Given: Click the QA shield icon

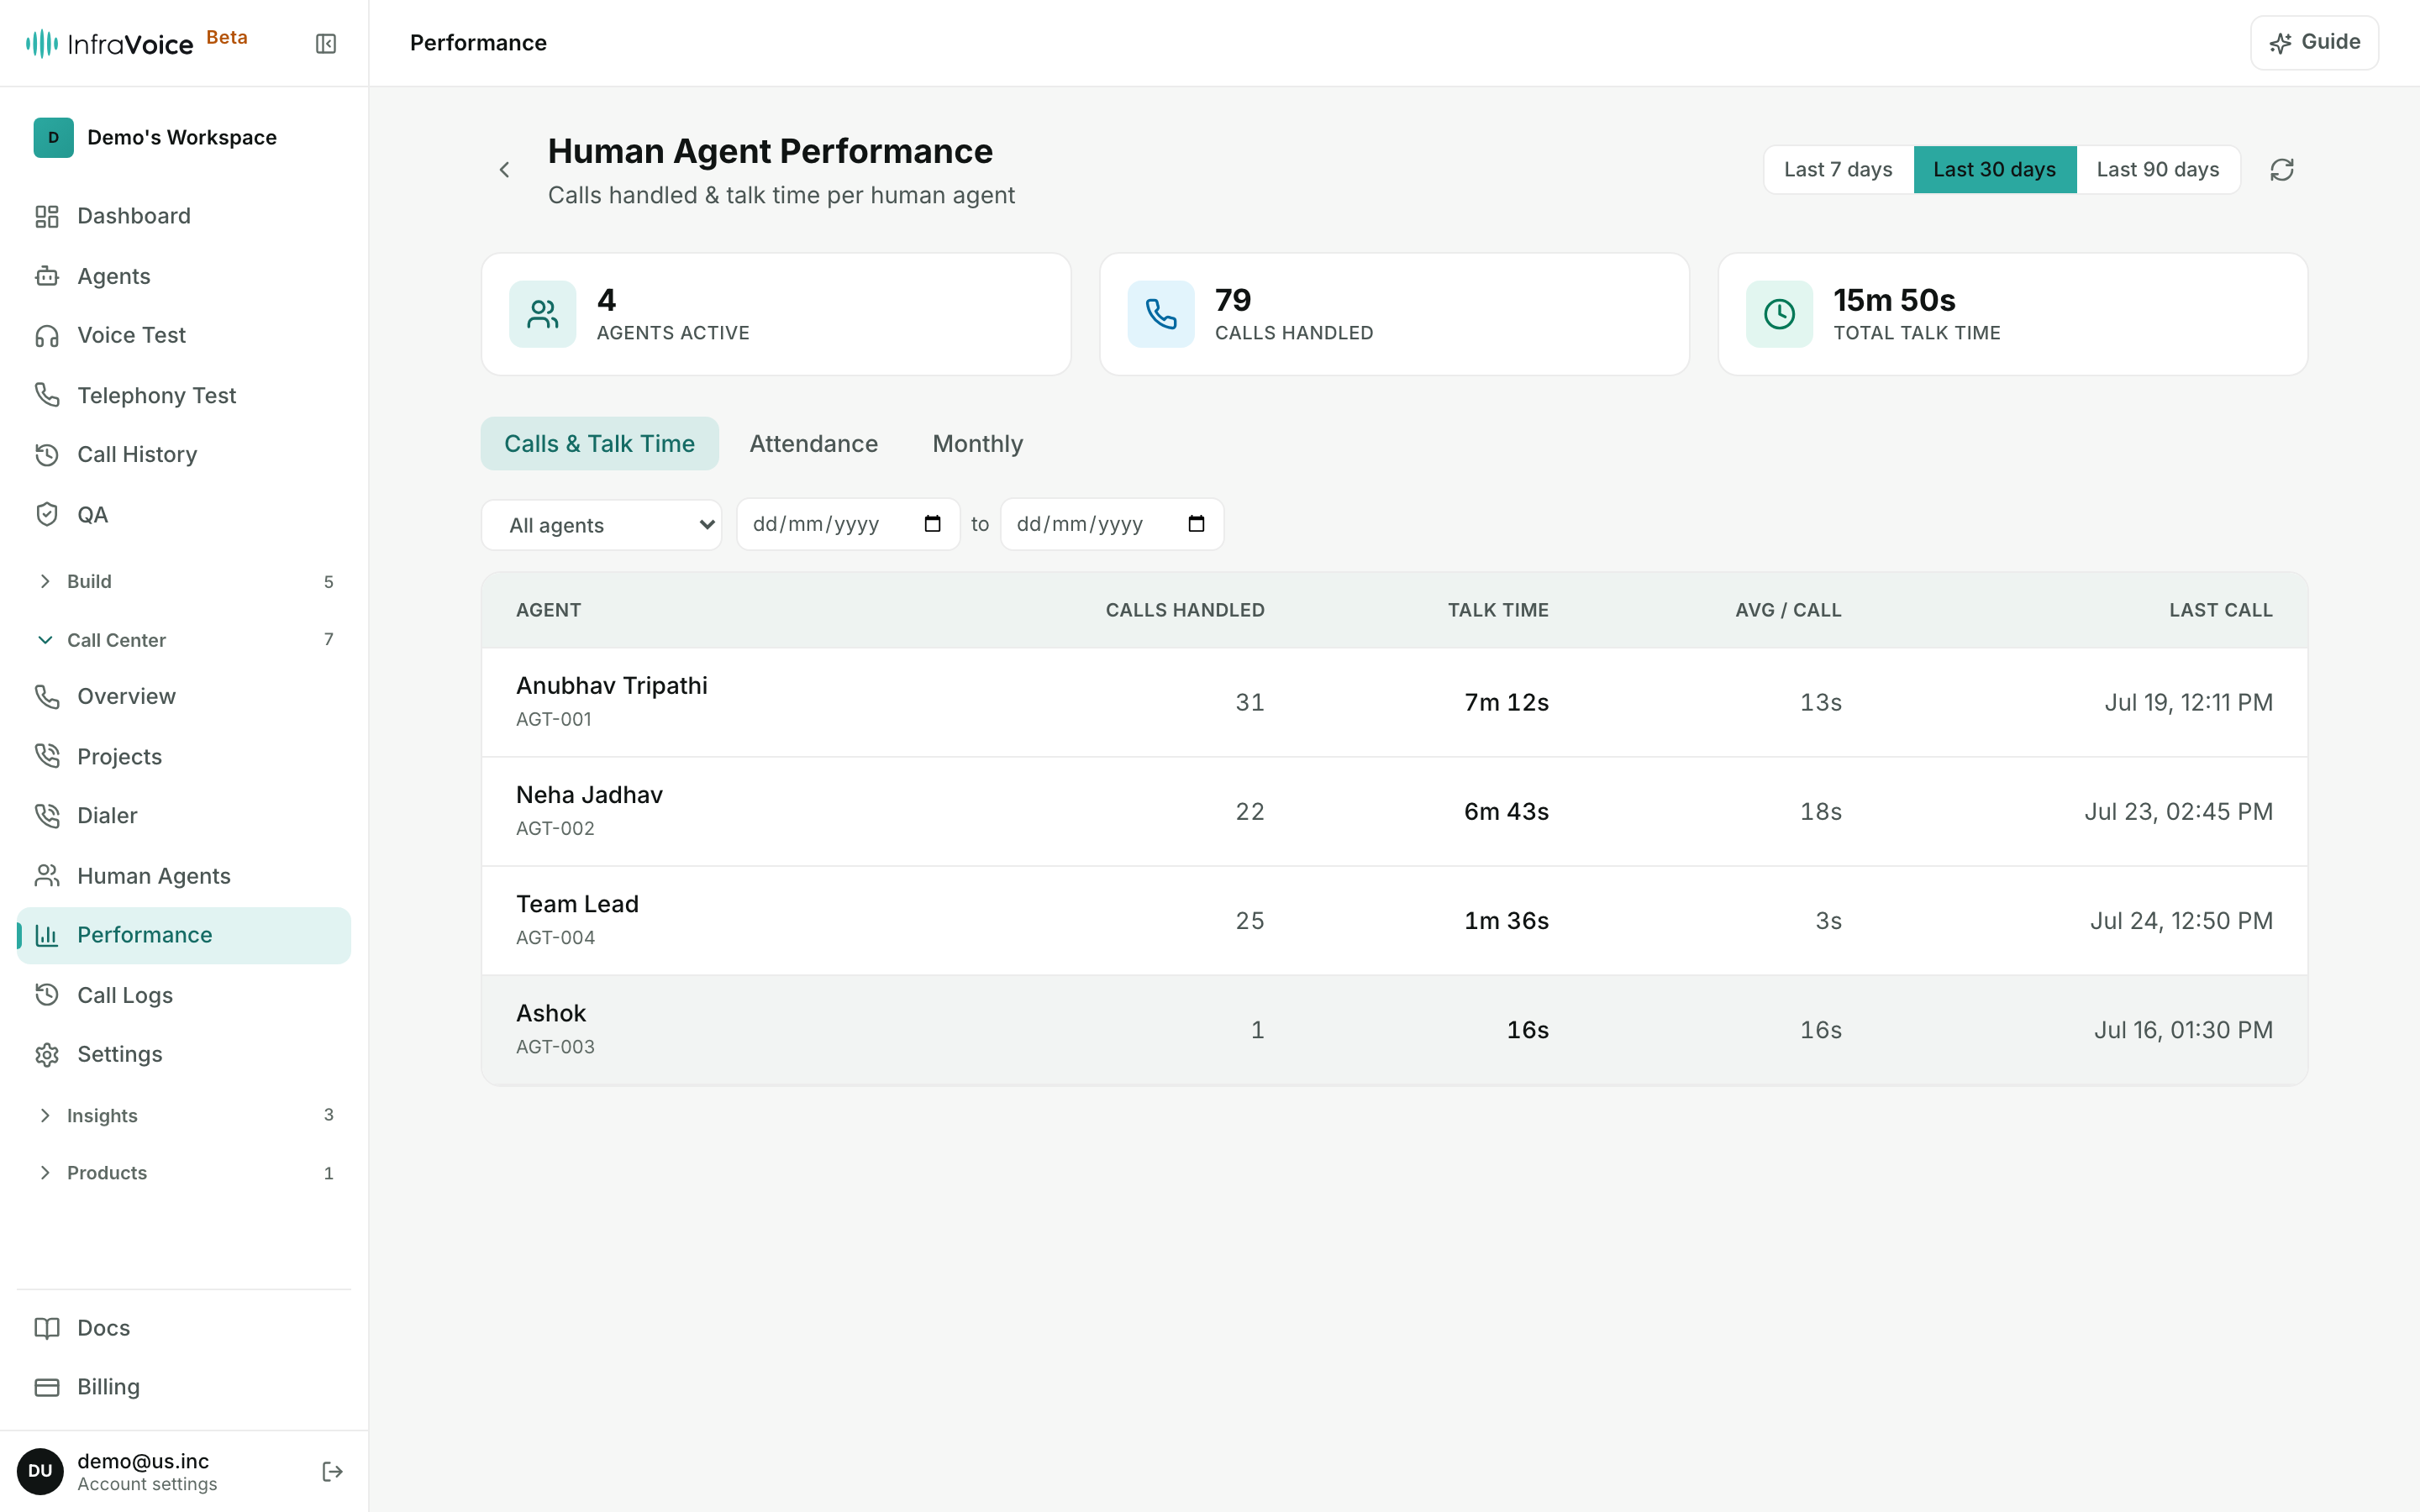Looking at the screenshot, I should [x=47, y=514].
